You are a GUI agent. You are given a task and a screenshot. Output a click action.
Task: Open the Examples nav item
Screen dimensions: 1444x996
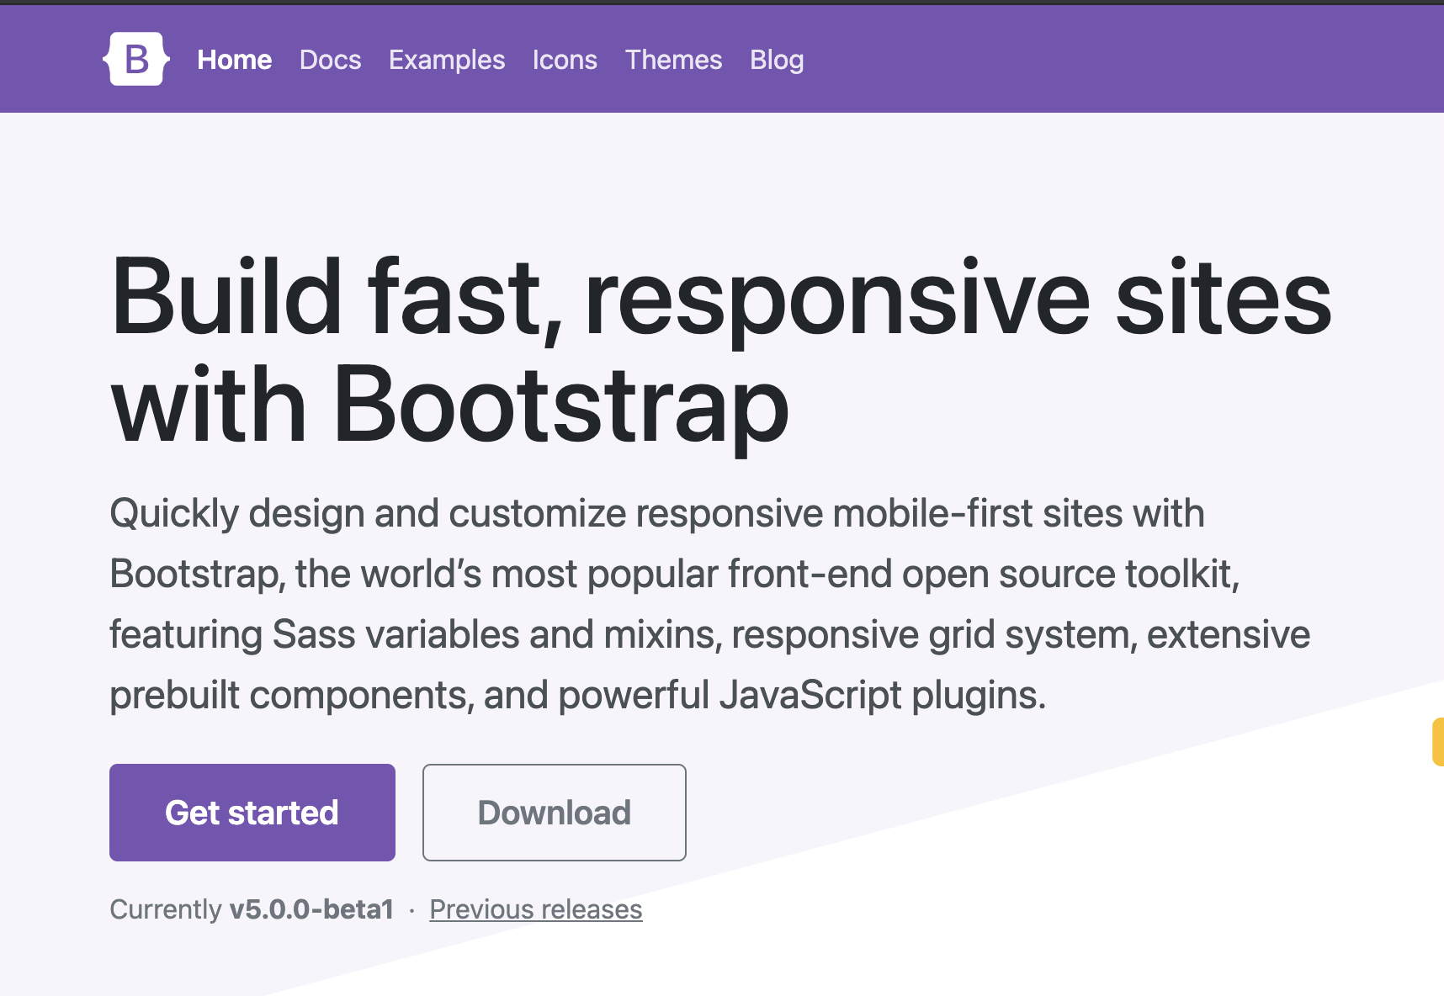(x=447, y=60)
